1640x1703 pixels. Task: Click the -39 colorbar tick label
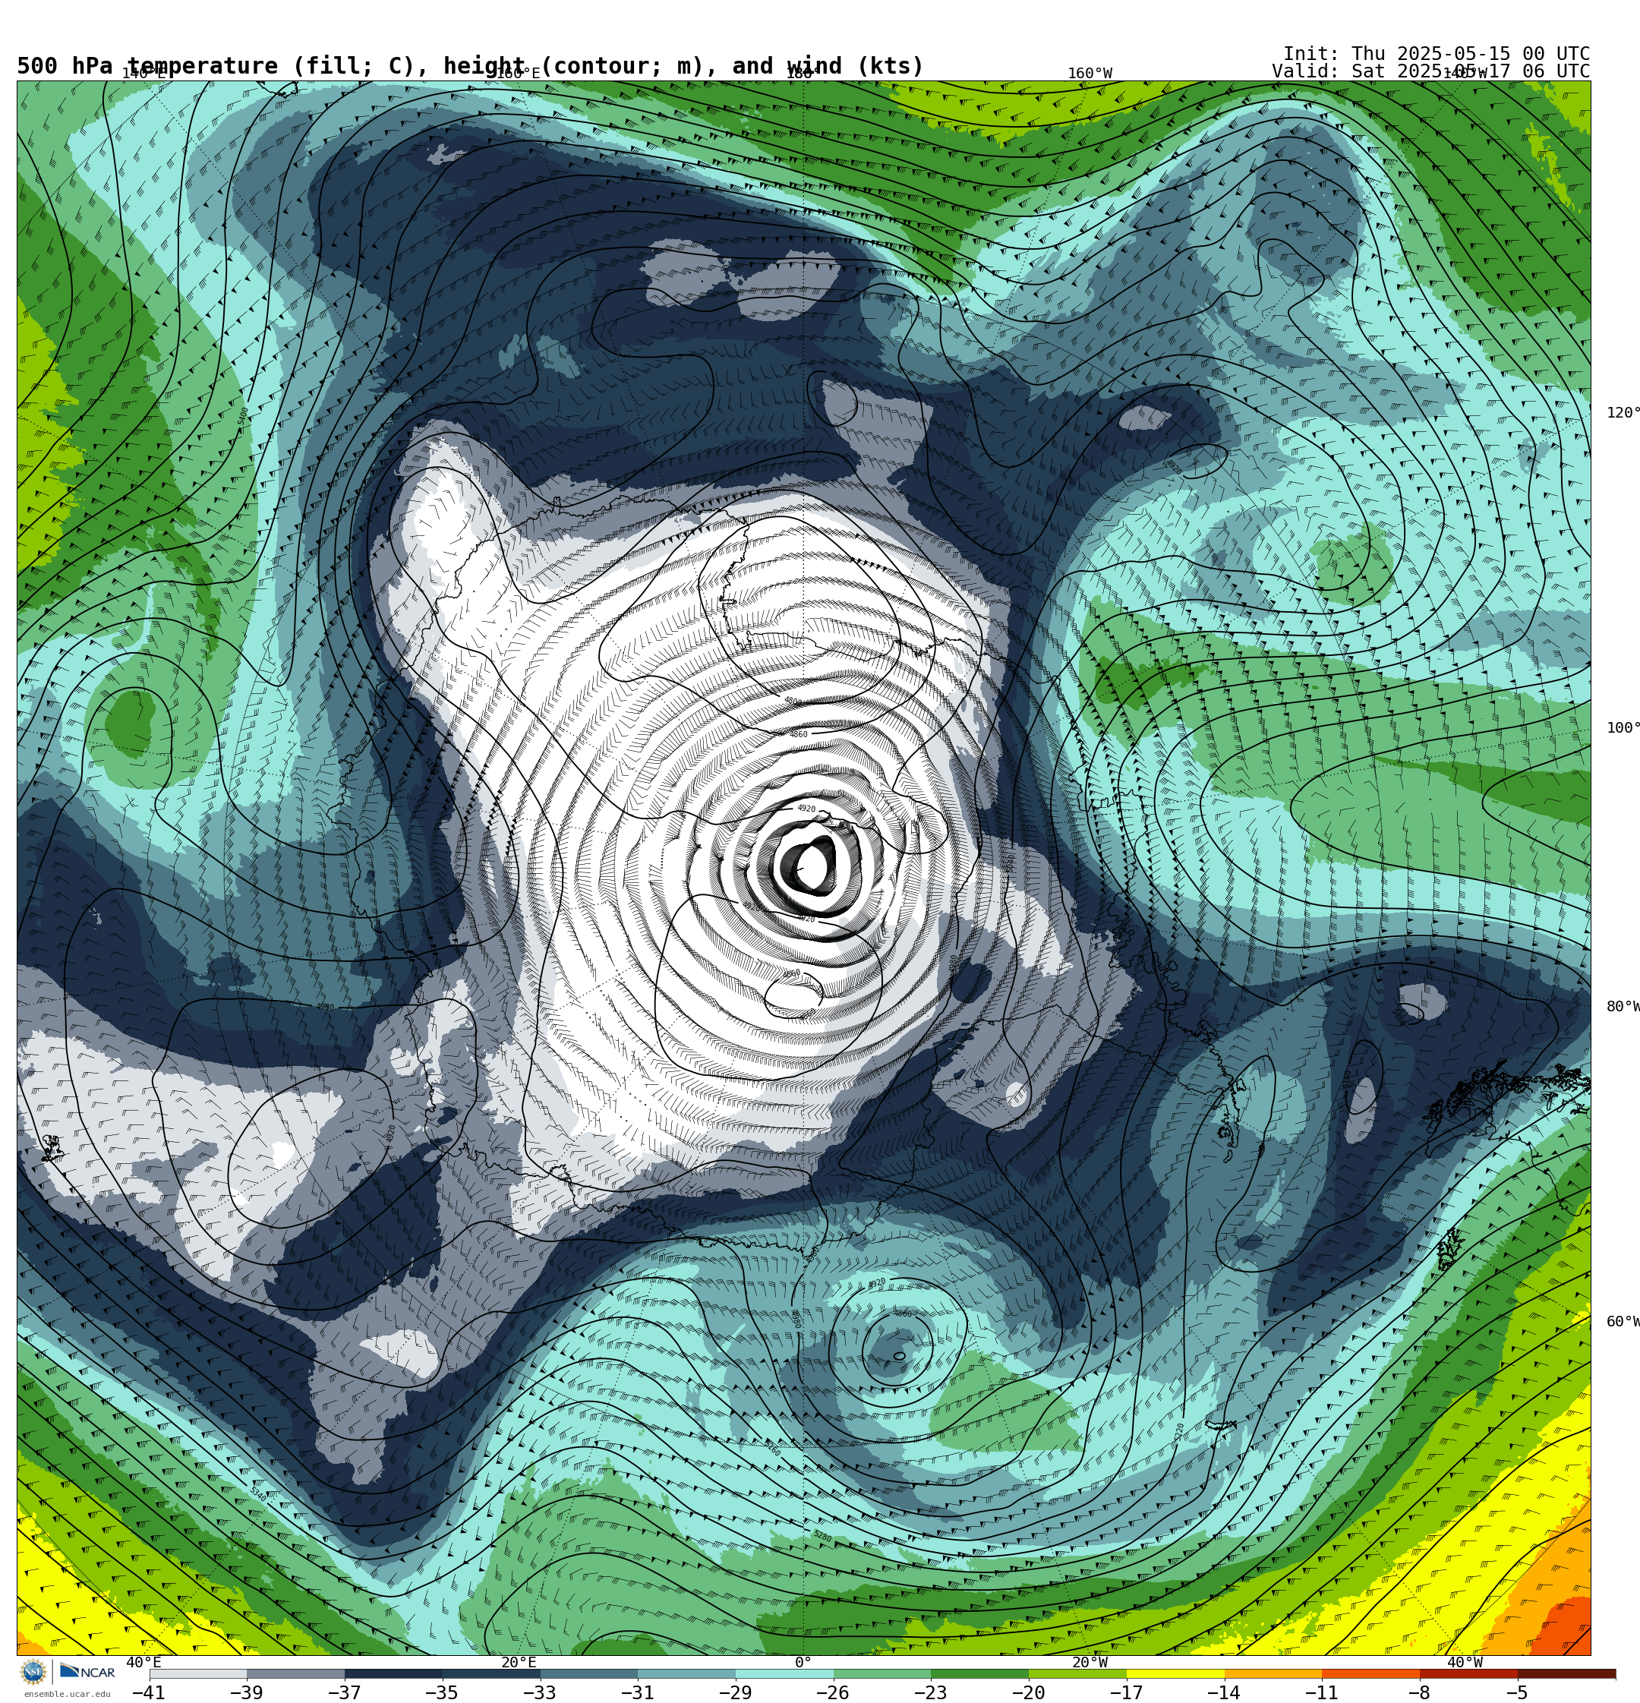[x=246, y=1692]
